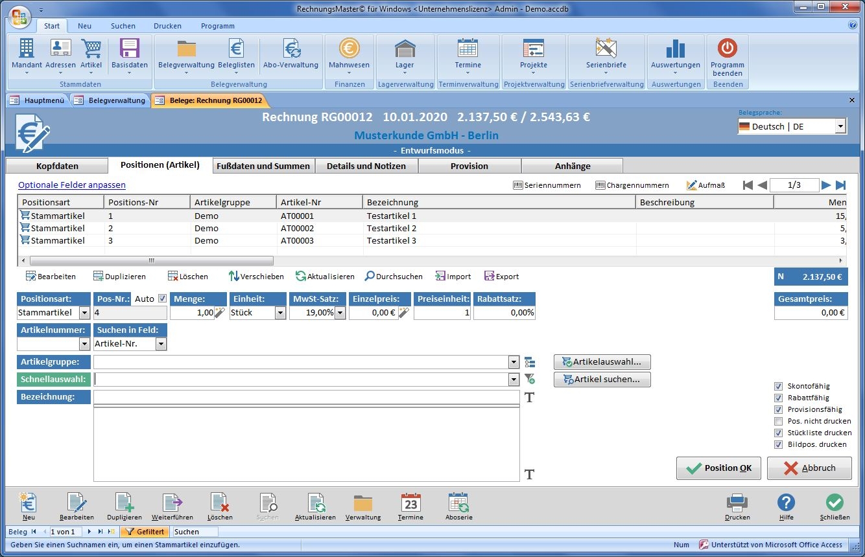Click the Auswertungen bar chart icon
The height and width of the screenshot is (557, 865).
point(675,49)
